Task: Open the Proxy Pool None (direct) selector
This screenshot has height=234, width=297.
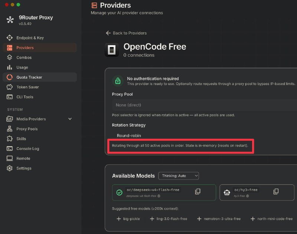Action: [x=205, y=105]
